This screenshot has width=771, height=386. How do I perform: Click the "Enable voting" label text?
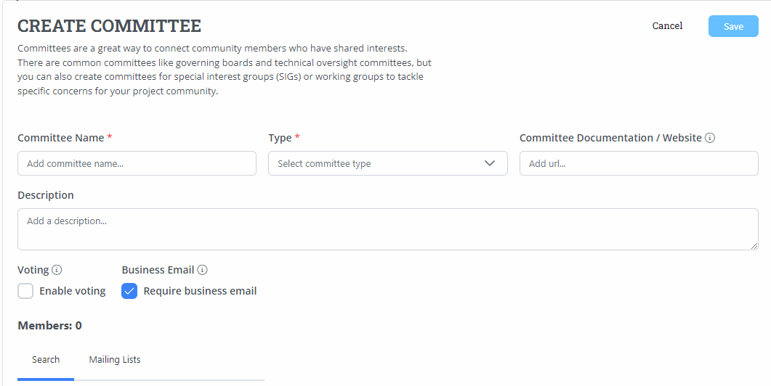tap(72, 291)
